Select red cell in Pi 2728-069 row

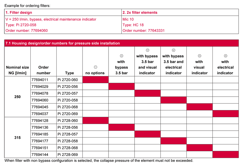point(225,154)
